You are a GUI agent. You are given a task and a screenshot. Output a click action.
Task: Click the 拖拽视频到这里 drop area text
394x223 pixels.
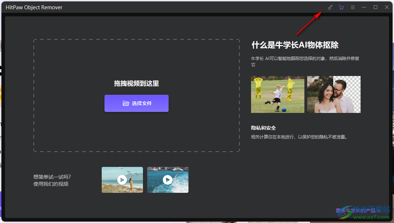coord(137,83)
